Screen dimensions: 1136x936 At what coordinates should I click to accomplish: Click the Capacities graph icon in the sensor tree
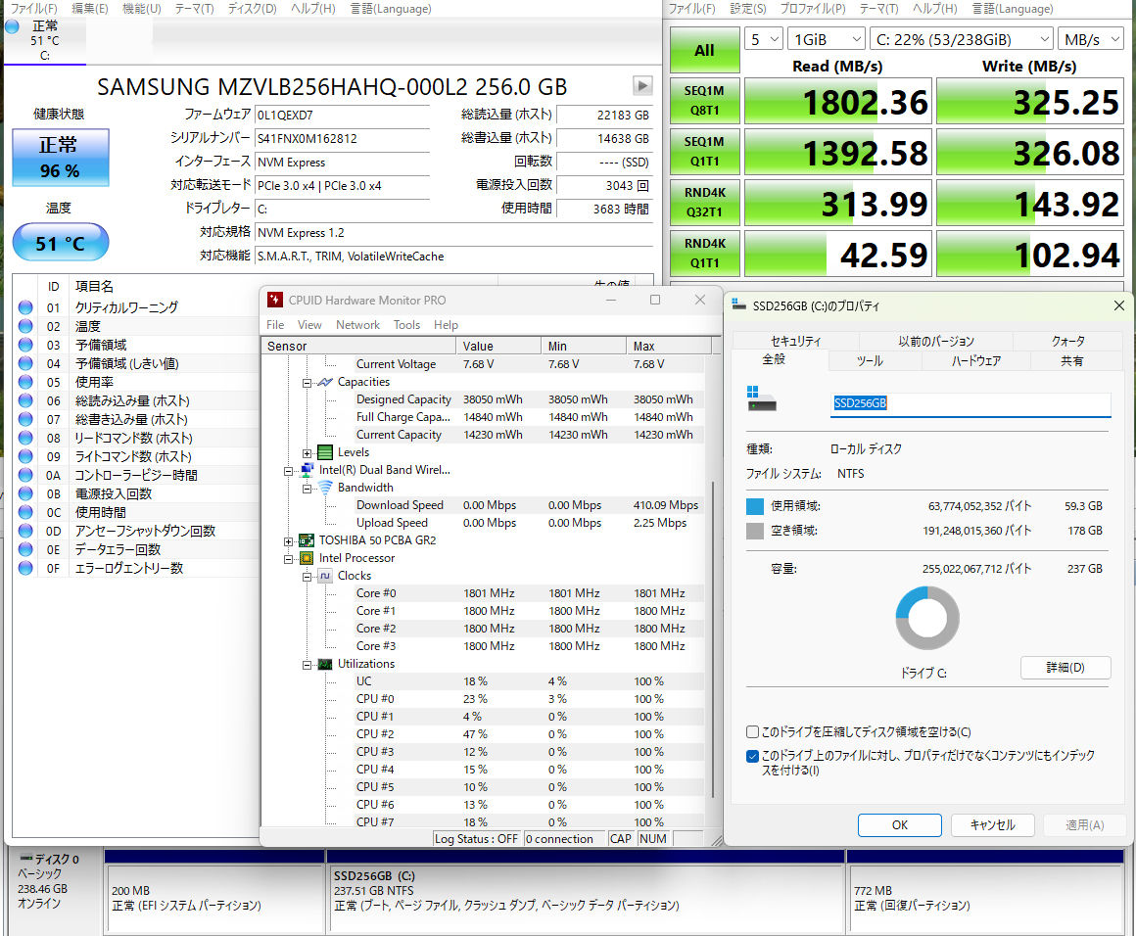(324, 382)
